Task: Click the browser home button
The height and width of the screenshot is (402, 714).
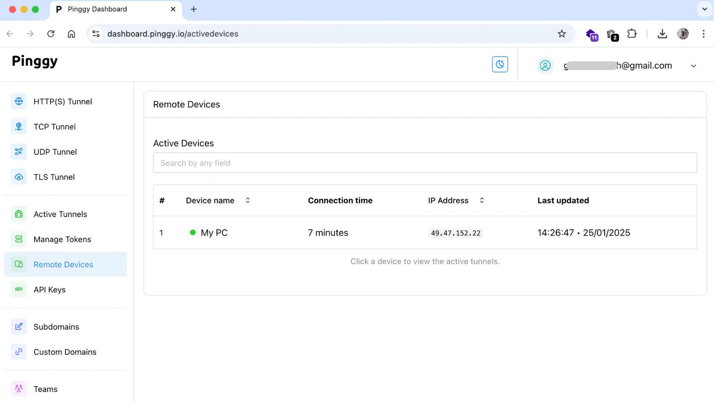Action: (x=71, y=34)
